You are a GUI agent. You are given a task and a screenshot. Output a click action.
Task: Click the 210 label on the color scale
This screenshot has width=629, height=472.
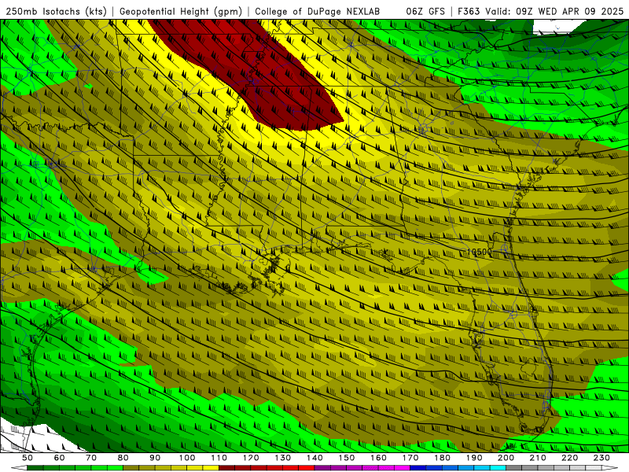point(538,458)
